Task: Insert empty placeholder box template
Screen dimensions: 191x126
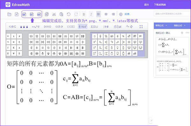Action: tap(95, 36)
